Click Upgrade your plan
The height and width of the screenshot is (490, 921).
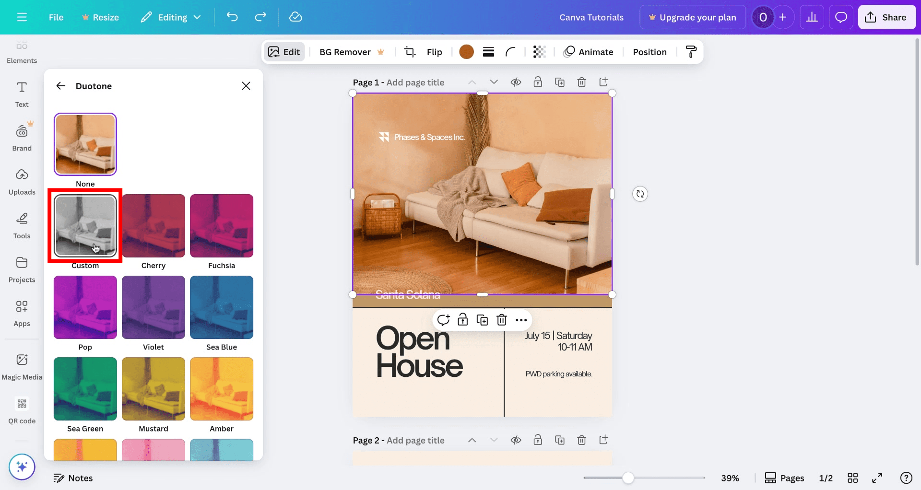[693, 17]
